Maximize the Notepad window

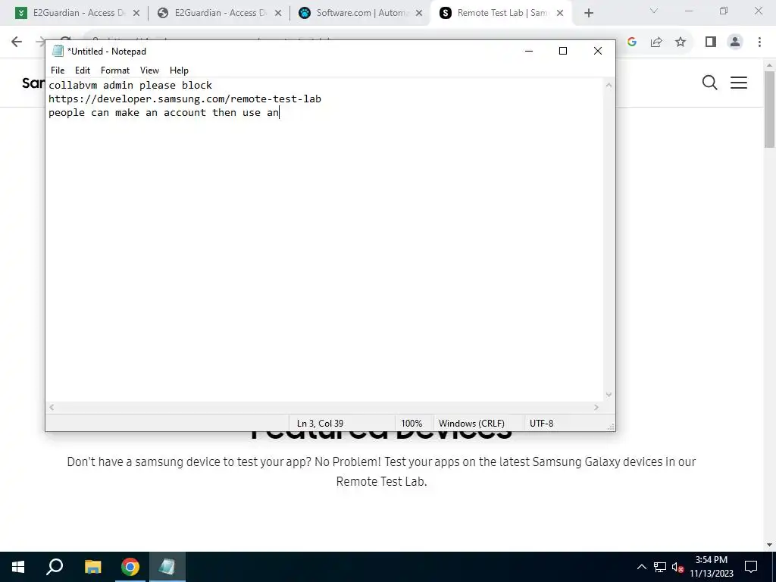(563, 51)
